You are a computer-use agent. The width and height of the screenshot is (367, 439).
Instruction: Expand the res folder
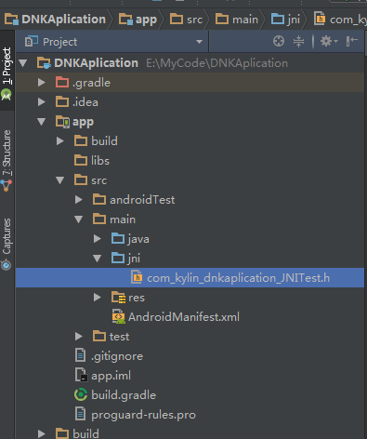[98, 298]
